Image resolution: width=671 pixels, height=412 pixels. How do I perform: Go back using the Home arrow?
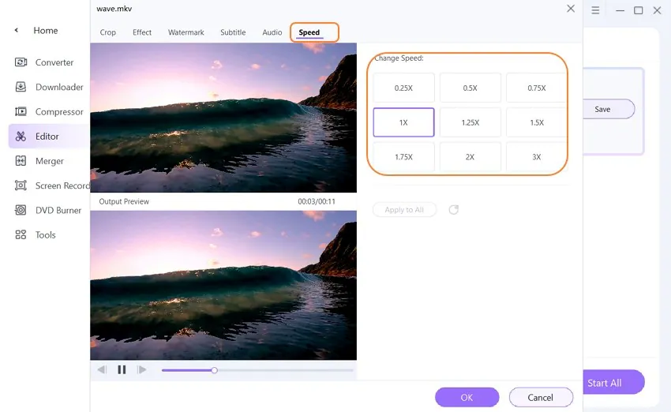click(17, 30)
